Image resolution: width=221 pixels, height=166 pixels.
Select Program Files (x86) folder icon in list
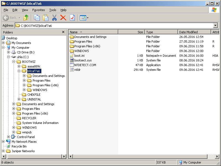coord(72,46)
